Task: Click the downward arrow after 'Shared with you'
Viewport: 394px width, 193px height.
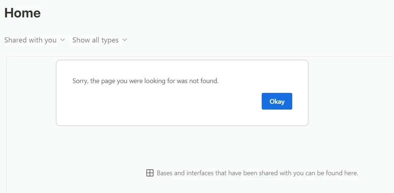Action: pos(63,40)
